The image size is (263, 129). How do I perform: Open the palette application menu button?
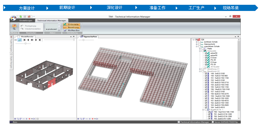click(x=14, y=17)
